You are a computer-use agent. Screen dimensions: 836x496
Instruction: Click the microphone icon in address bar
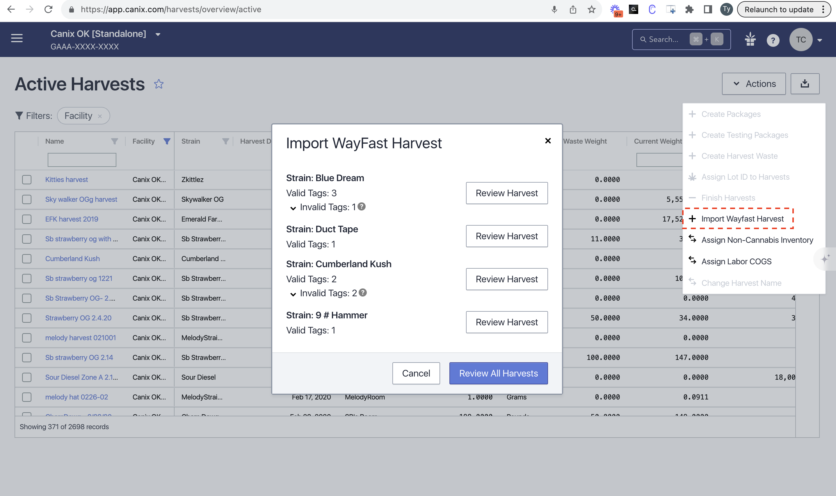pos(554,9)
